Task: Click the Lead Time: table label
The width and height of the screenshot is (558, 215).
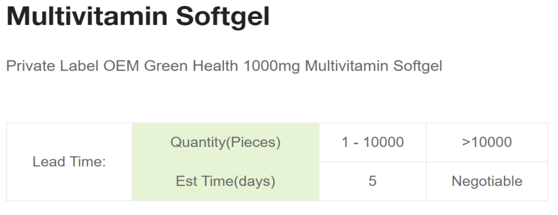Action: [70, 162]
